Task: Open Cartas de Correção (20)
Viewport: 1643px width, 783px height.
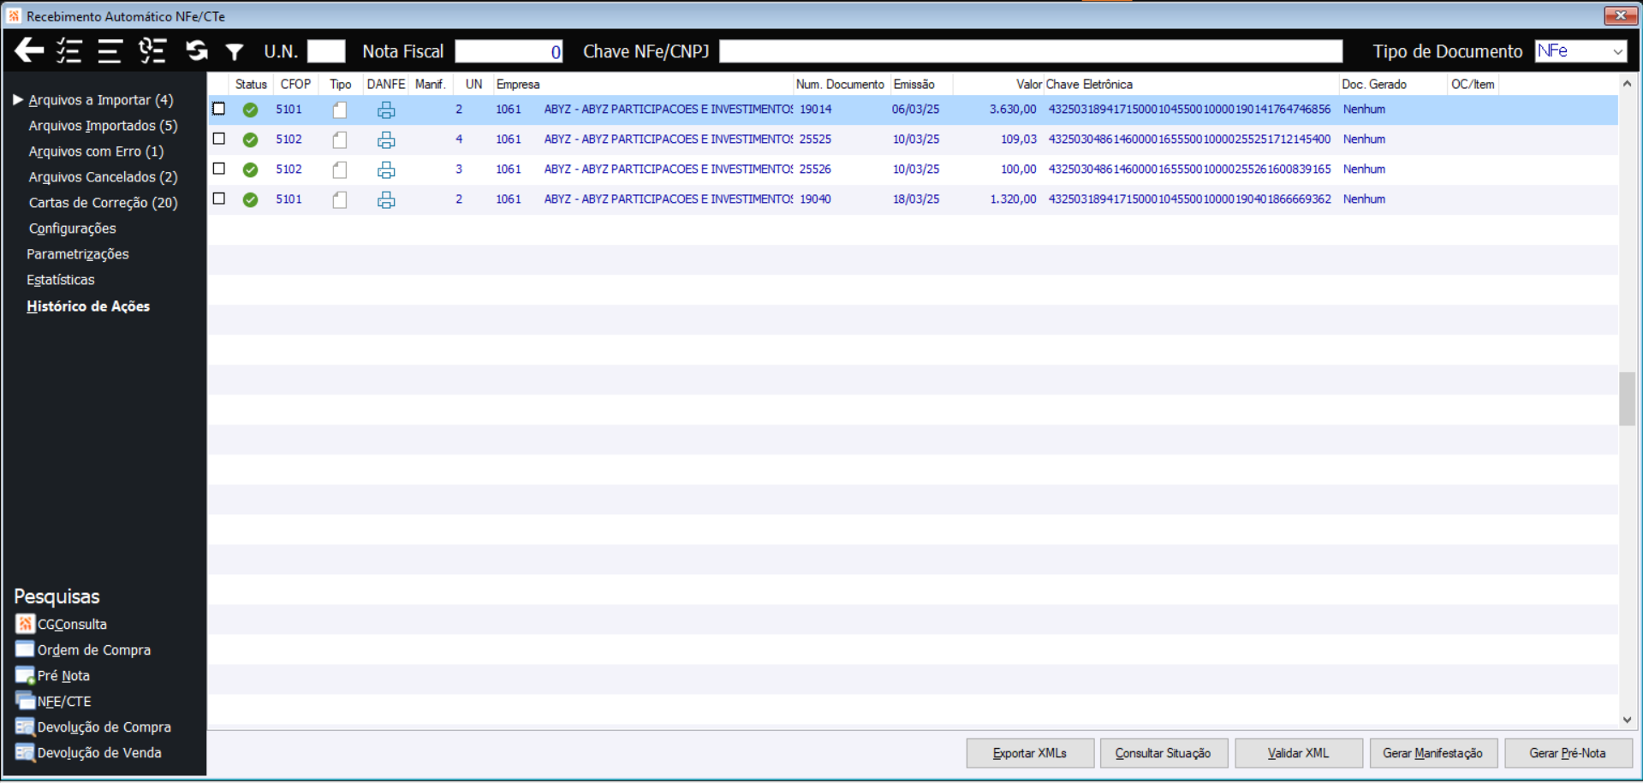Action: point(103,203)
